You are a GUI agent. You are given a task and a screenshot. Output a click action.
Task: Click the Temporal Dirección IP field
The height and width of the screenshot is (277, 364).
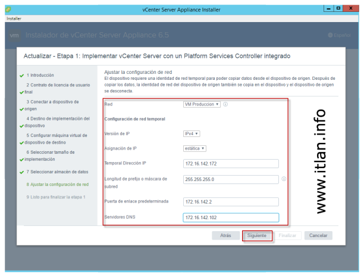pos(231,164)
